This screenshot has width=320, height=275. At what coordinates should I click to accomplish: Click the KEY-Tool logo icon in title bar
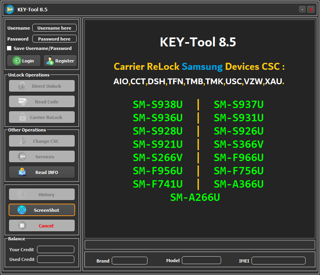pos(9,9)
